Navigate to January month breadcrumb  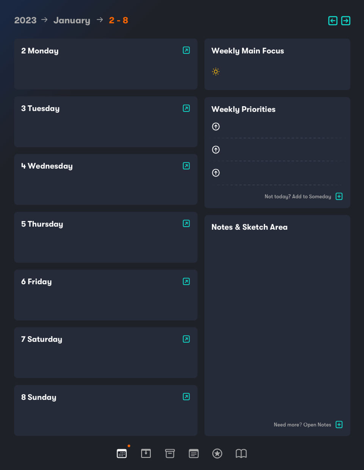coord(72,20)
